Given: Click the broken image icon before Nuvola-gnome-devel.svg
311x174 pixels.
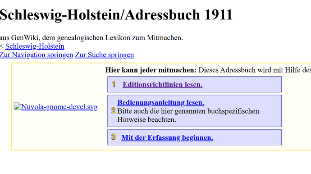Looking at the screenshot, I should (x=18, y=106).
